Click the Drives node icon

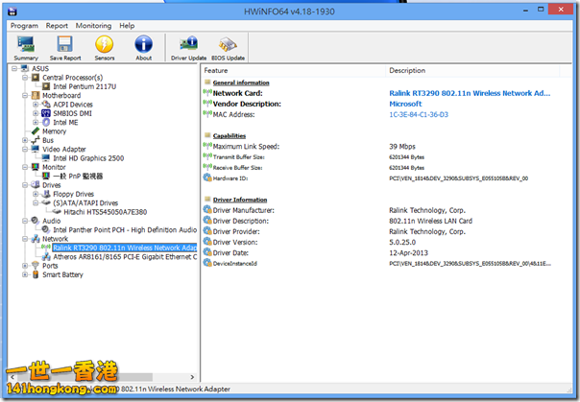pyautogui.click(x=36, y=185)
